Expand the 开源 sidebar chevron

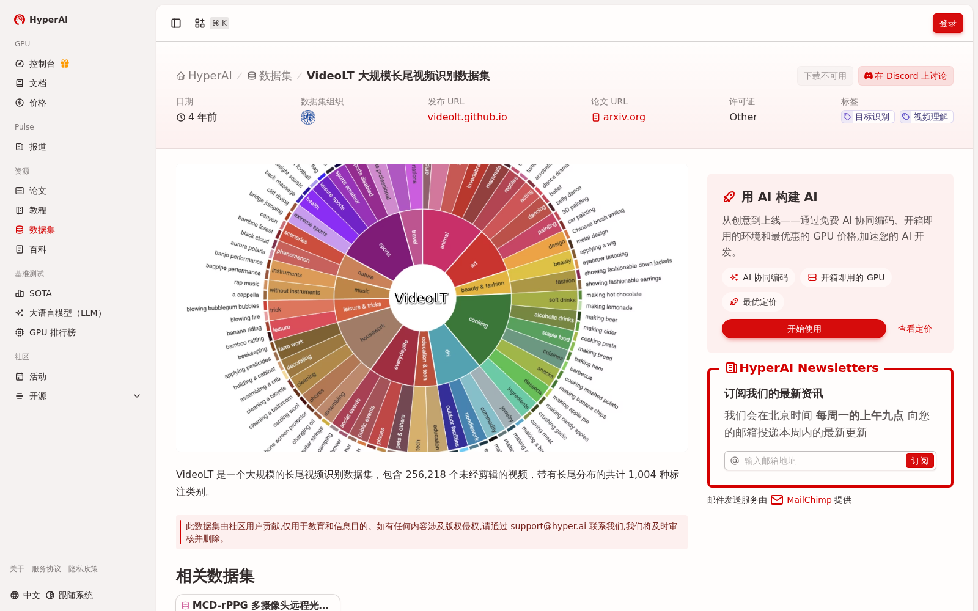137,396
